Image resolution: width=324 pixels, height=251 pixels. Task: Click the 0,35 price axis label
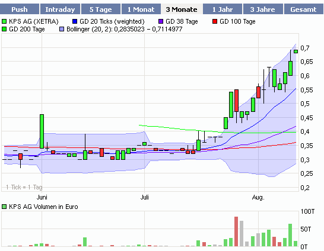point(307,146)
